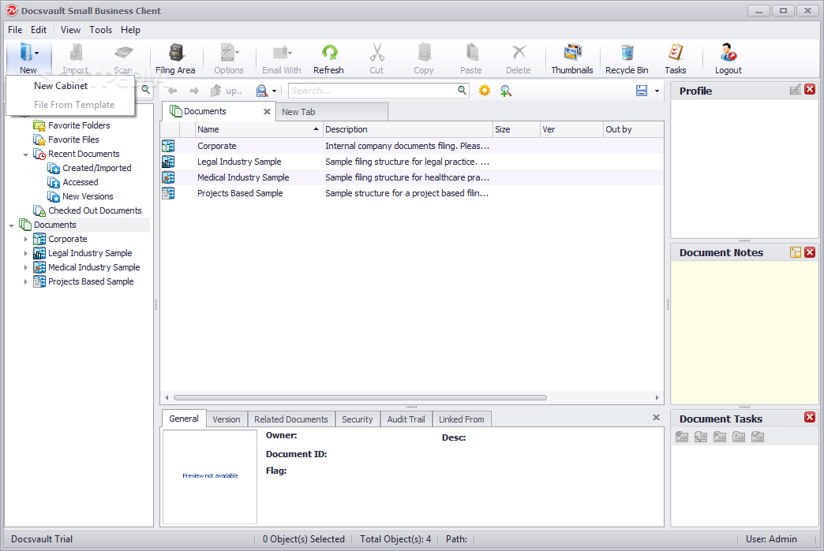Expand Legal Industry Sample in tree
The height and width of the screenshot is (551, 824).
[x=25, y=254]
